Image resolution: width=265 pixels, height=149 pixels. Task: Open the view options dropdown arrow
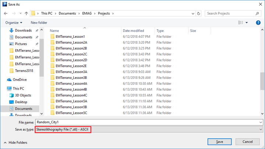pos(247,23)
